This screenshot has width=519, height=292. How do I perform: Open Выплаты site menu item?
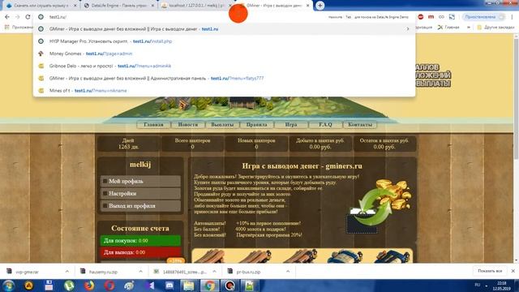pos(222,125)
